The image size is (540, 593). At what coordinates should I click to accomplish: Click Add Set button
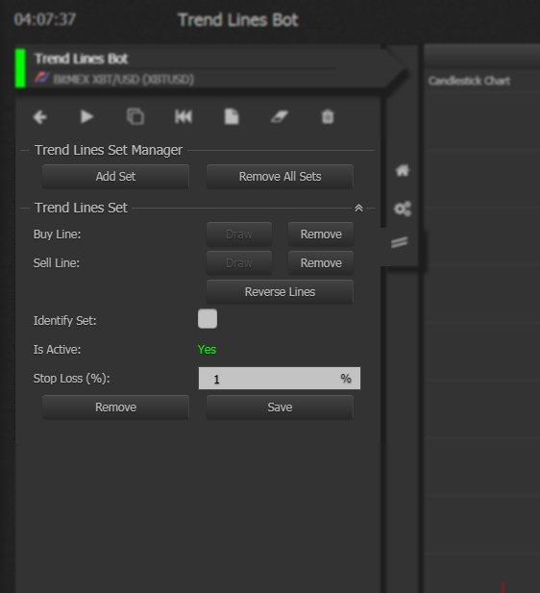115,177
